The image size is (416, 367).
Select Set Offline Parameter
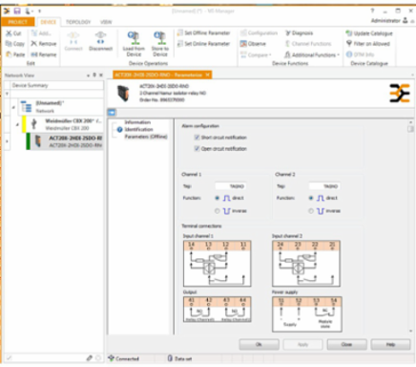coord(203,32)
